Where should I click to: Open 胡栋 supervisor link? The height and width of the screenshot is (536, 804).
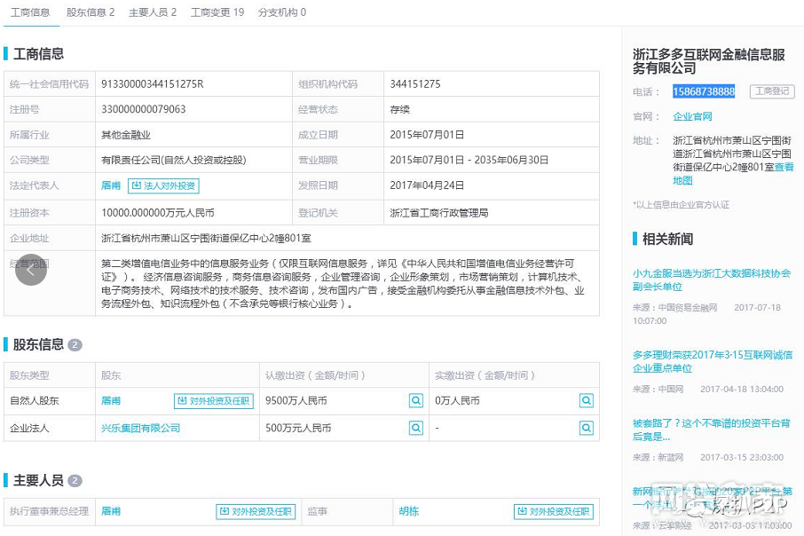click(409, 511)
